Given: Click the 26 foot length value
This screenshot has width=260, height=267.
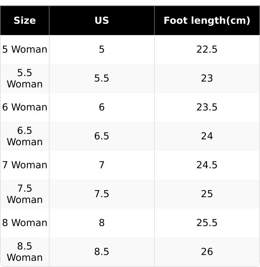Looking at the screenshot, I should pos(207,252).
